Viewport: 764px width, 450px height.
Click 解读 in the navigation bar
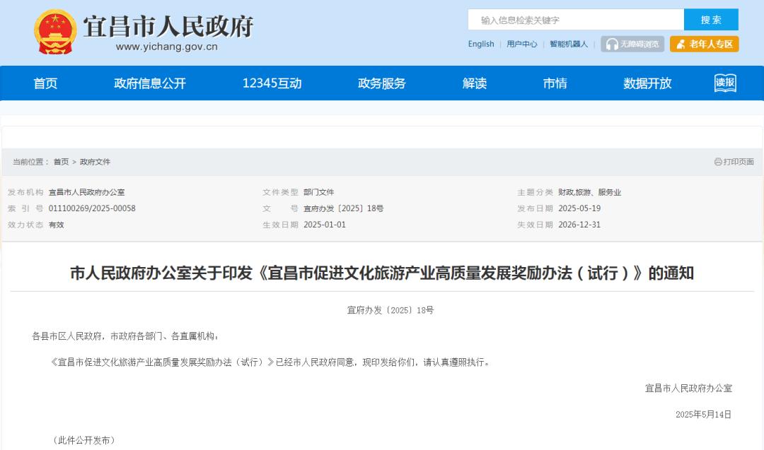click(x=475, y=83)
